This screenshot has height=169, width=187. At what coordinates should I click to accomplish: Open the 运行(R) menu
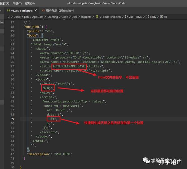click(x=5, y=3)
